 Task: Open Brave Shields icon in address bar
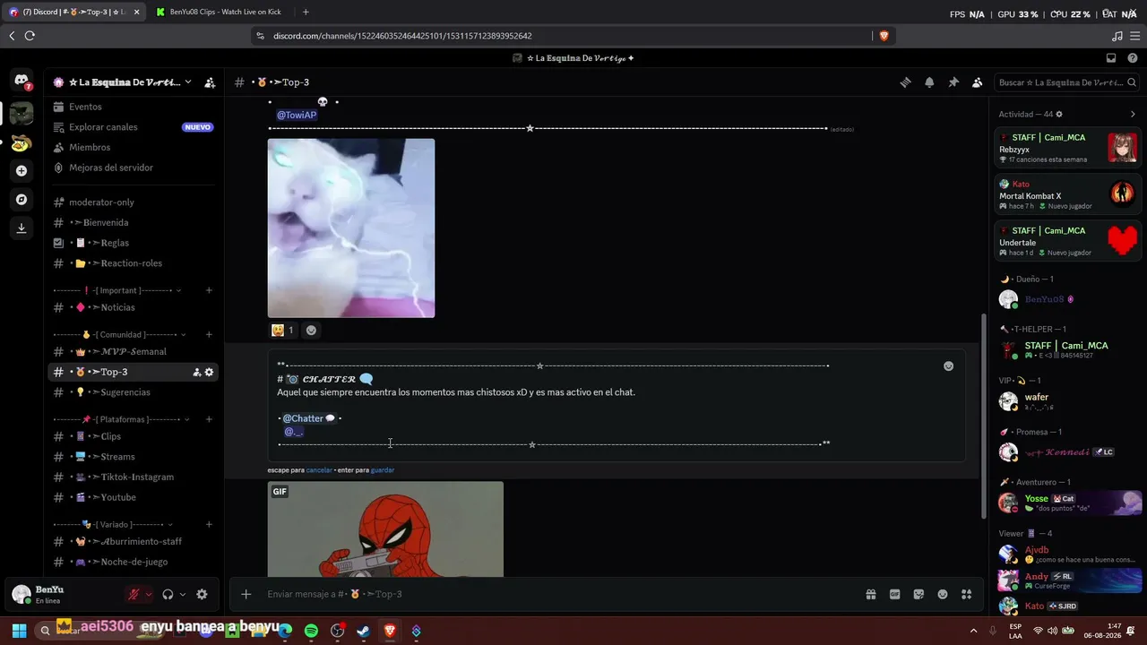[x=884, y=36]
